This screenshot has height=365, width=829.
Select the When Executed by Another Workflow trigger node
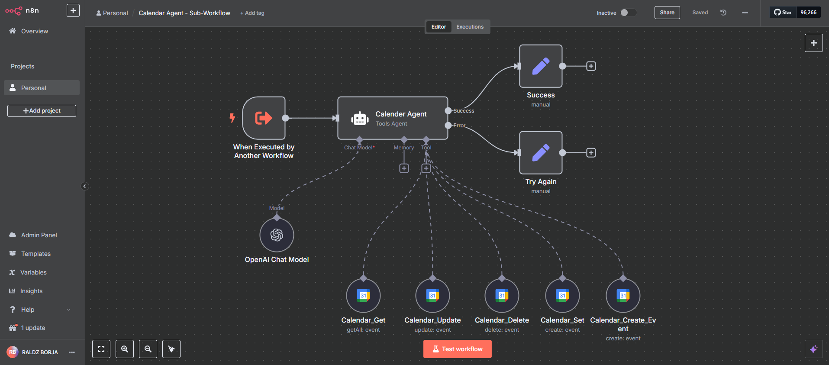(264, 118)
